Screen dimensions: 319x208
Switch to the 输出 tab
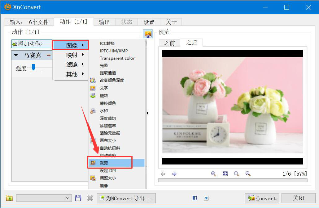tap(104, 22)
